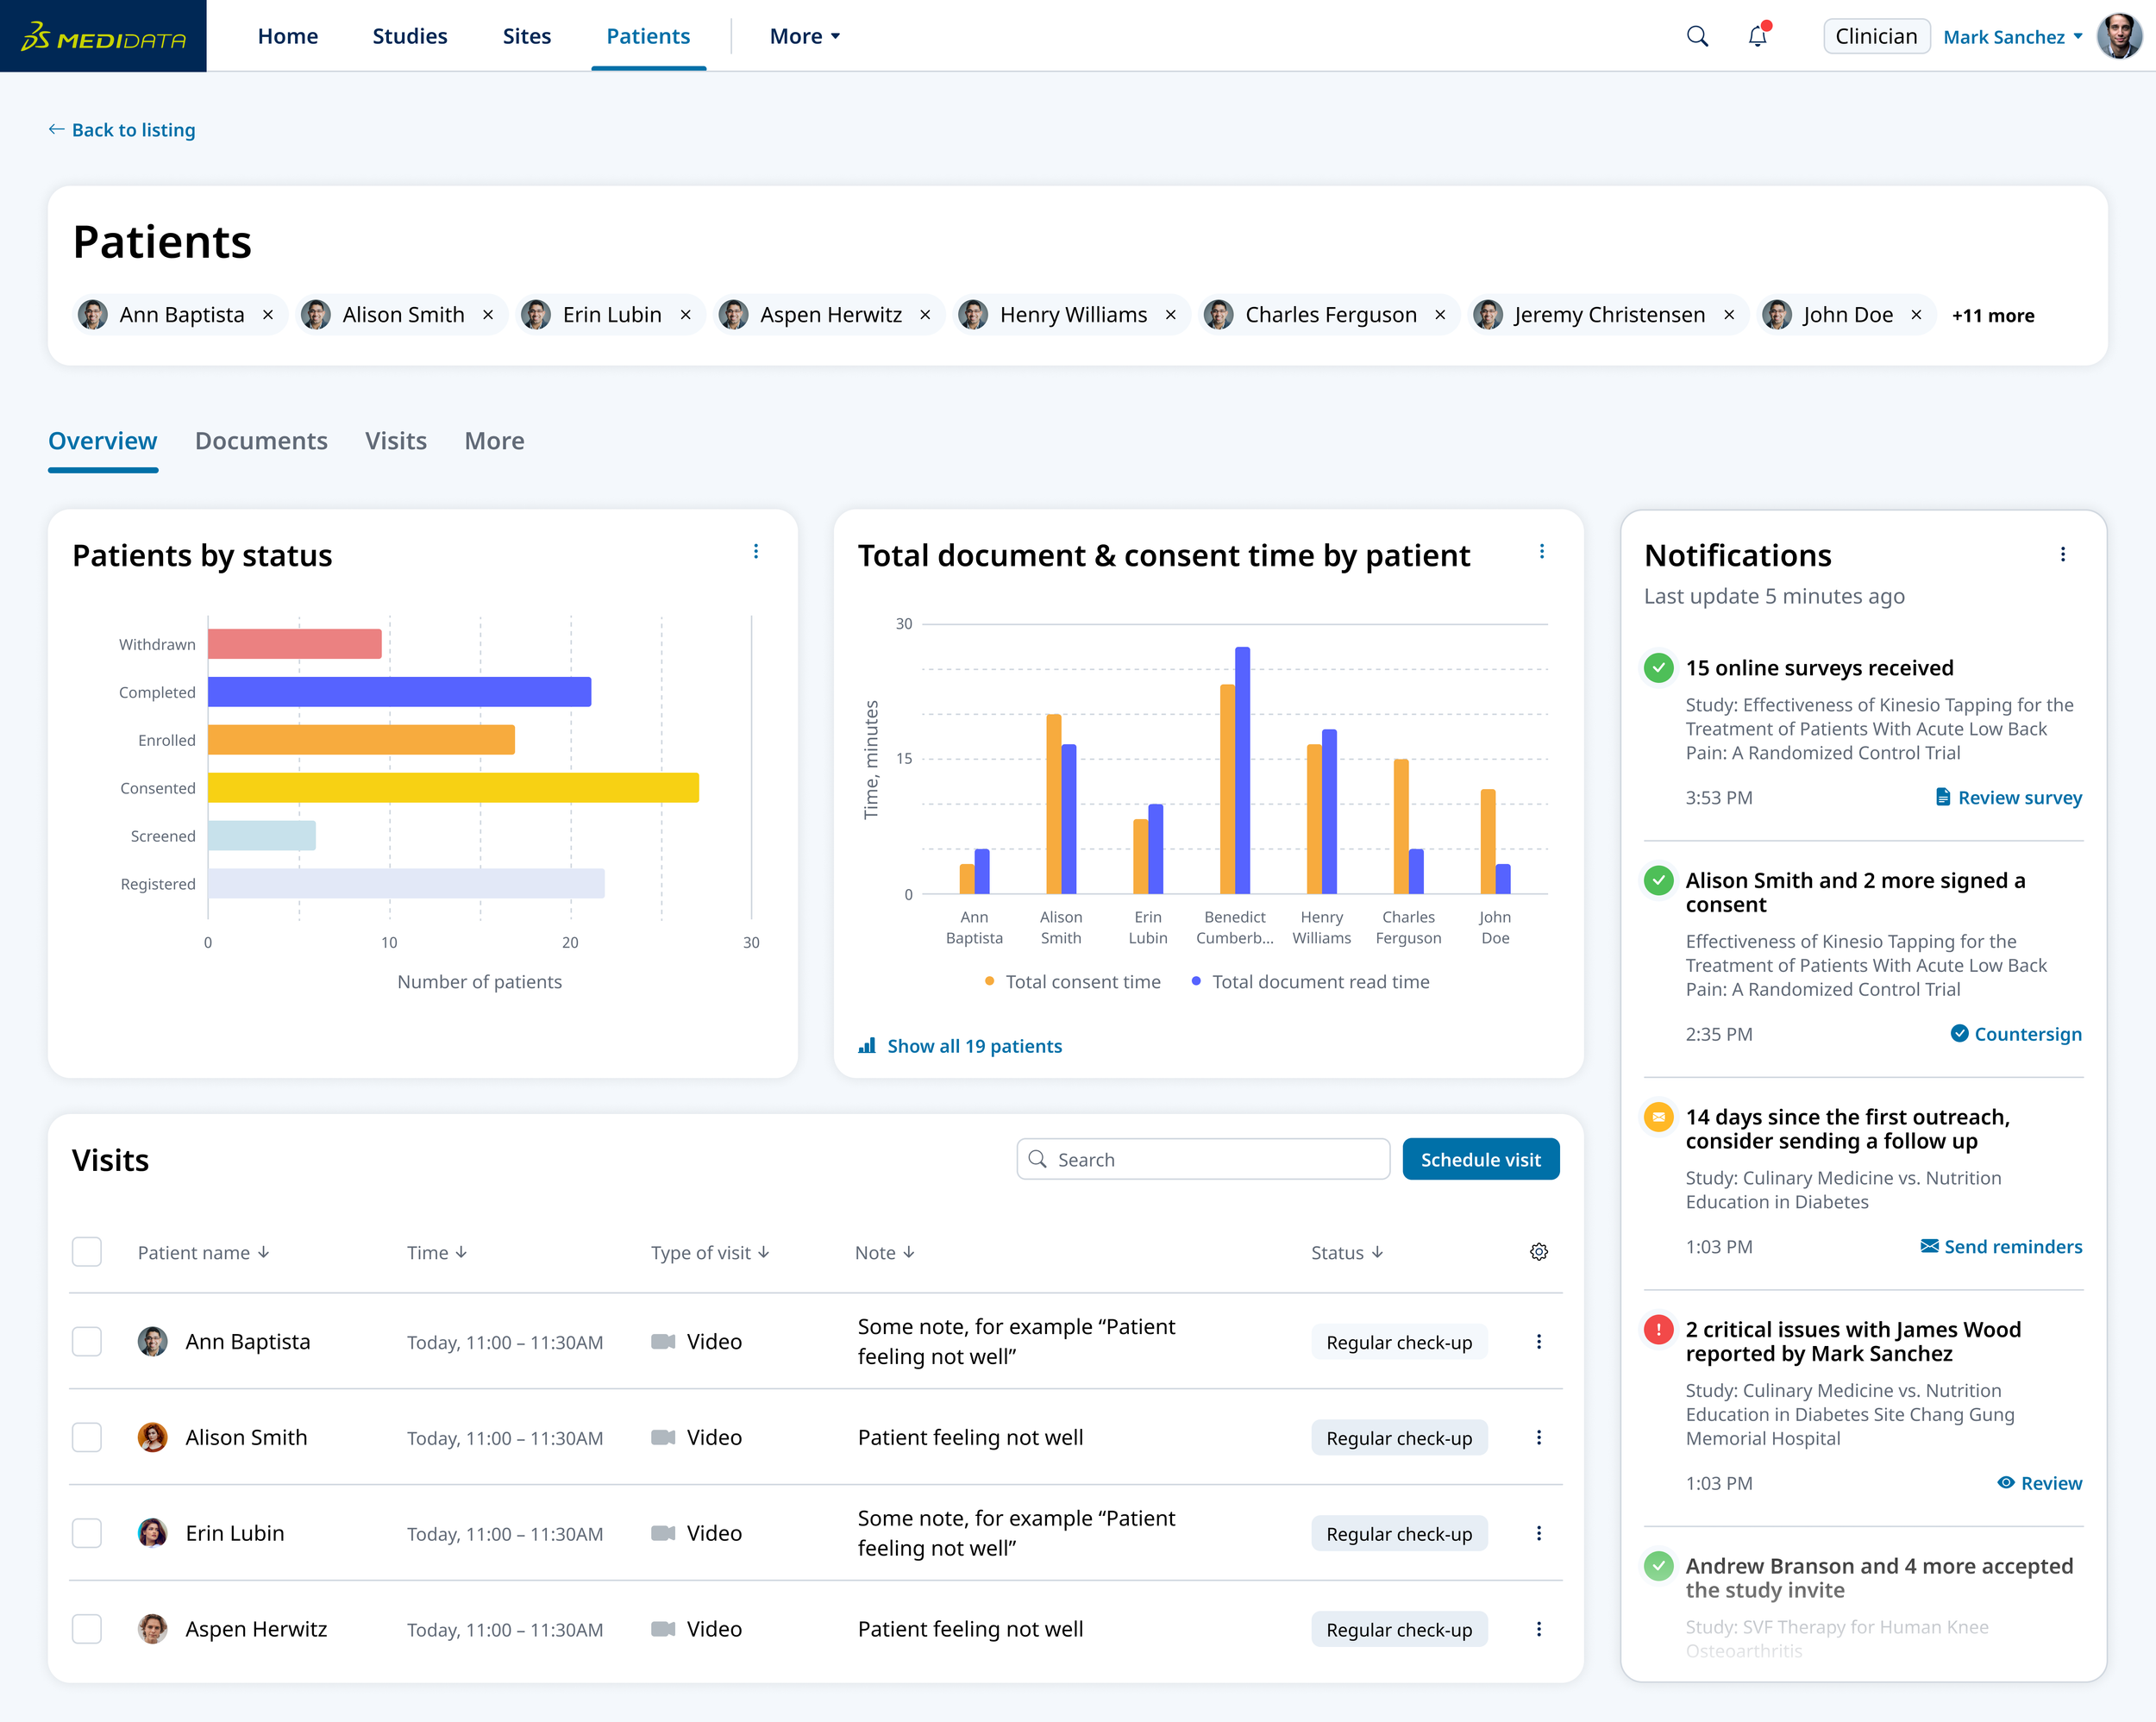Open the Notifications panel menu
Image resolution: width=2156 pixels, height=1722 pixels.
[x=2063, y=554]
